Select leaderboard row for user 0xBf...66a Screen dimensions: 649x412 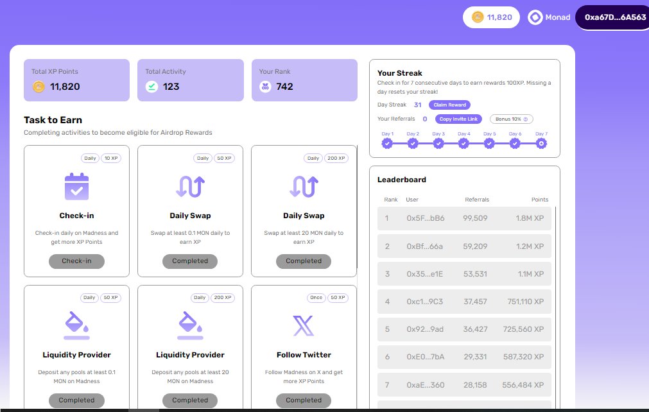(x=464, y=246)
